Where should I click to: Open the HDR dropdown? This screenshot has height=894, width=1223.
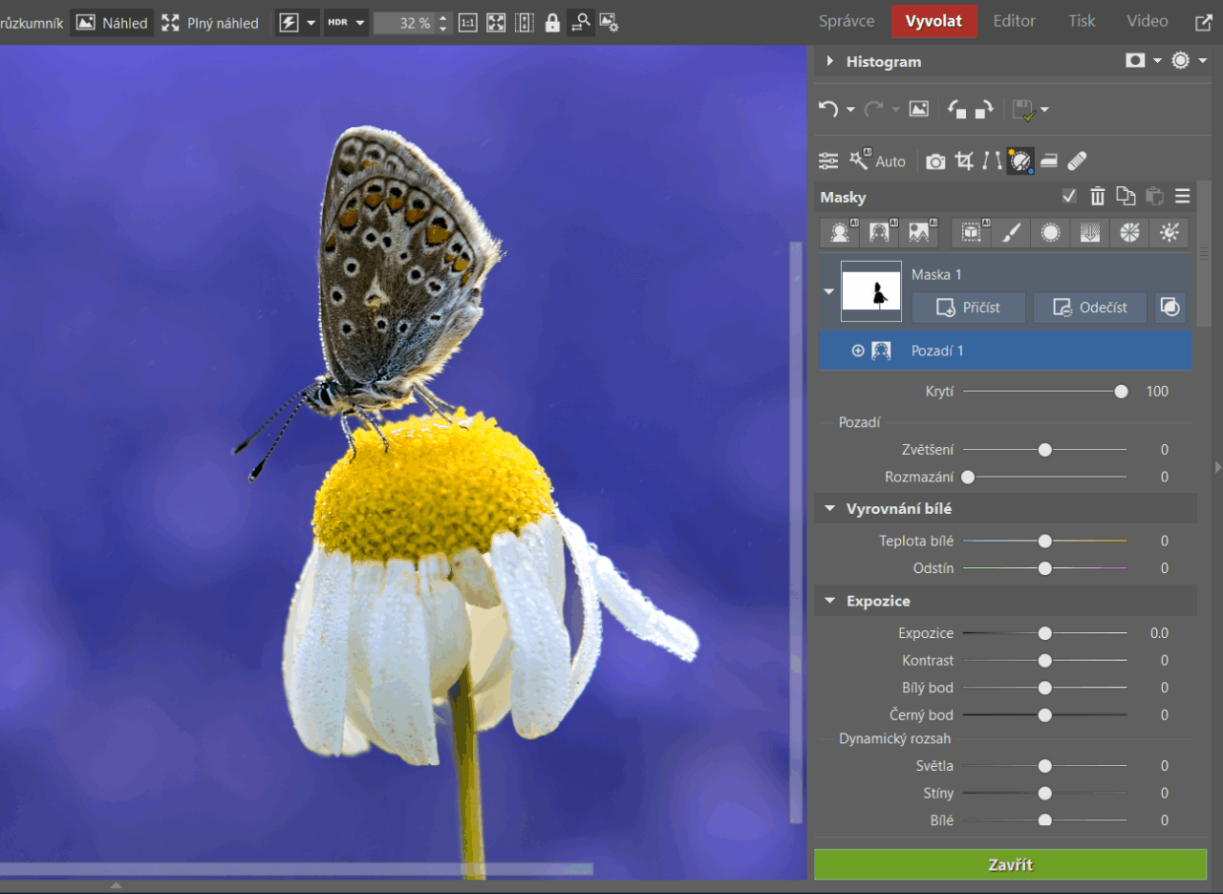(x=346, y=23)
